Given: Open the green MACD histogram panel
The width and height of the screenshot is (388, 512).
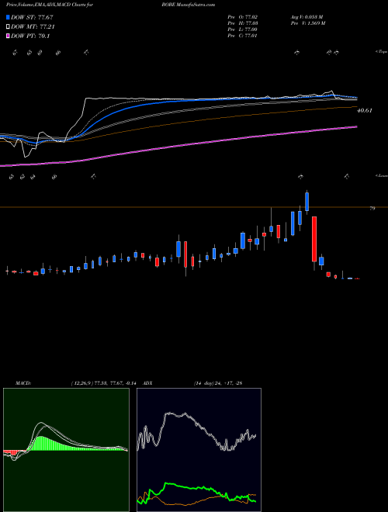Looking at the screenshot, I should [x=66, y=450].
